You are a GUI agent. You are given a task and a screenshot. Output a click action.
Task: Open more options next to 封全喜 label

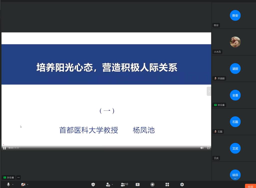click(18, 177)
